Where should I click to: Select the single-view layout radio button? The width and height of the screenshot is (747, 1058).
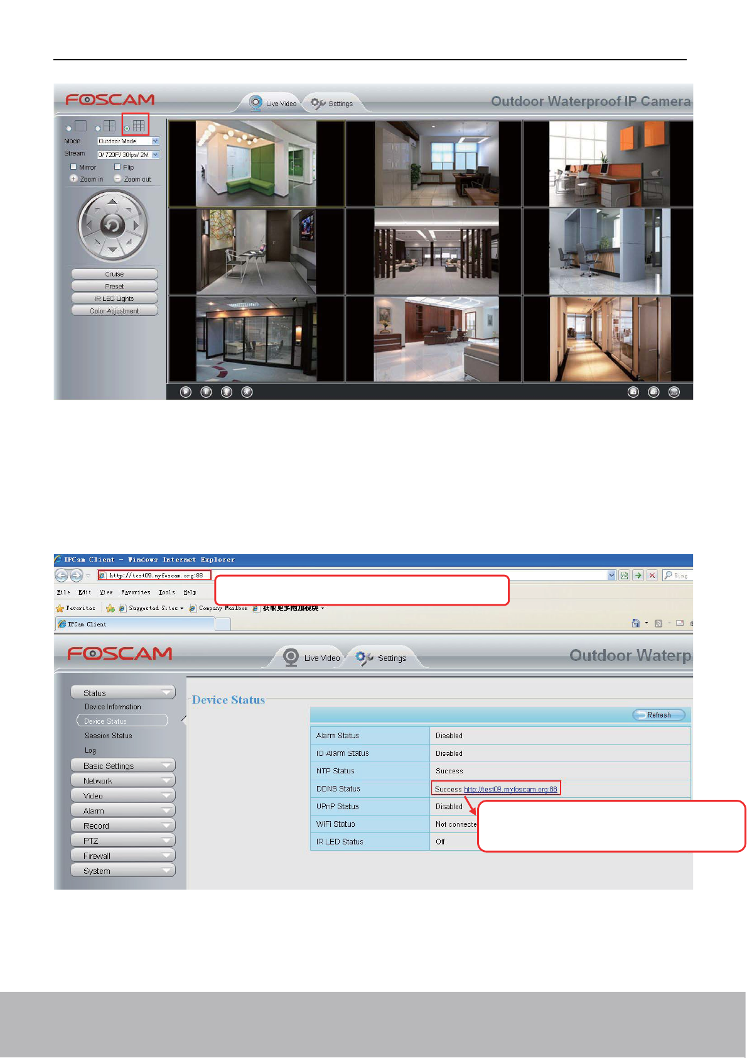[69, 128]
